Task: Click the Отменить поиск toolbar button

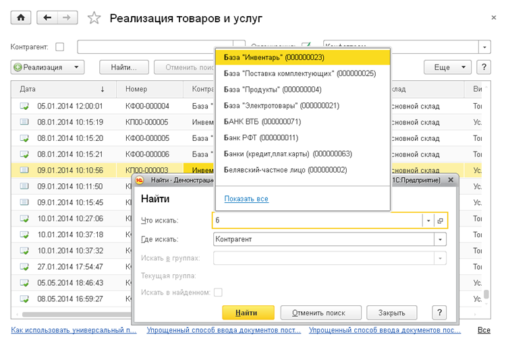Action: pos(185,67)
